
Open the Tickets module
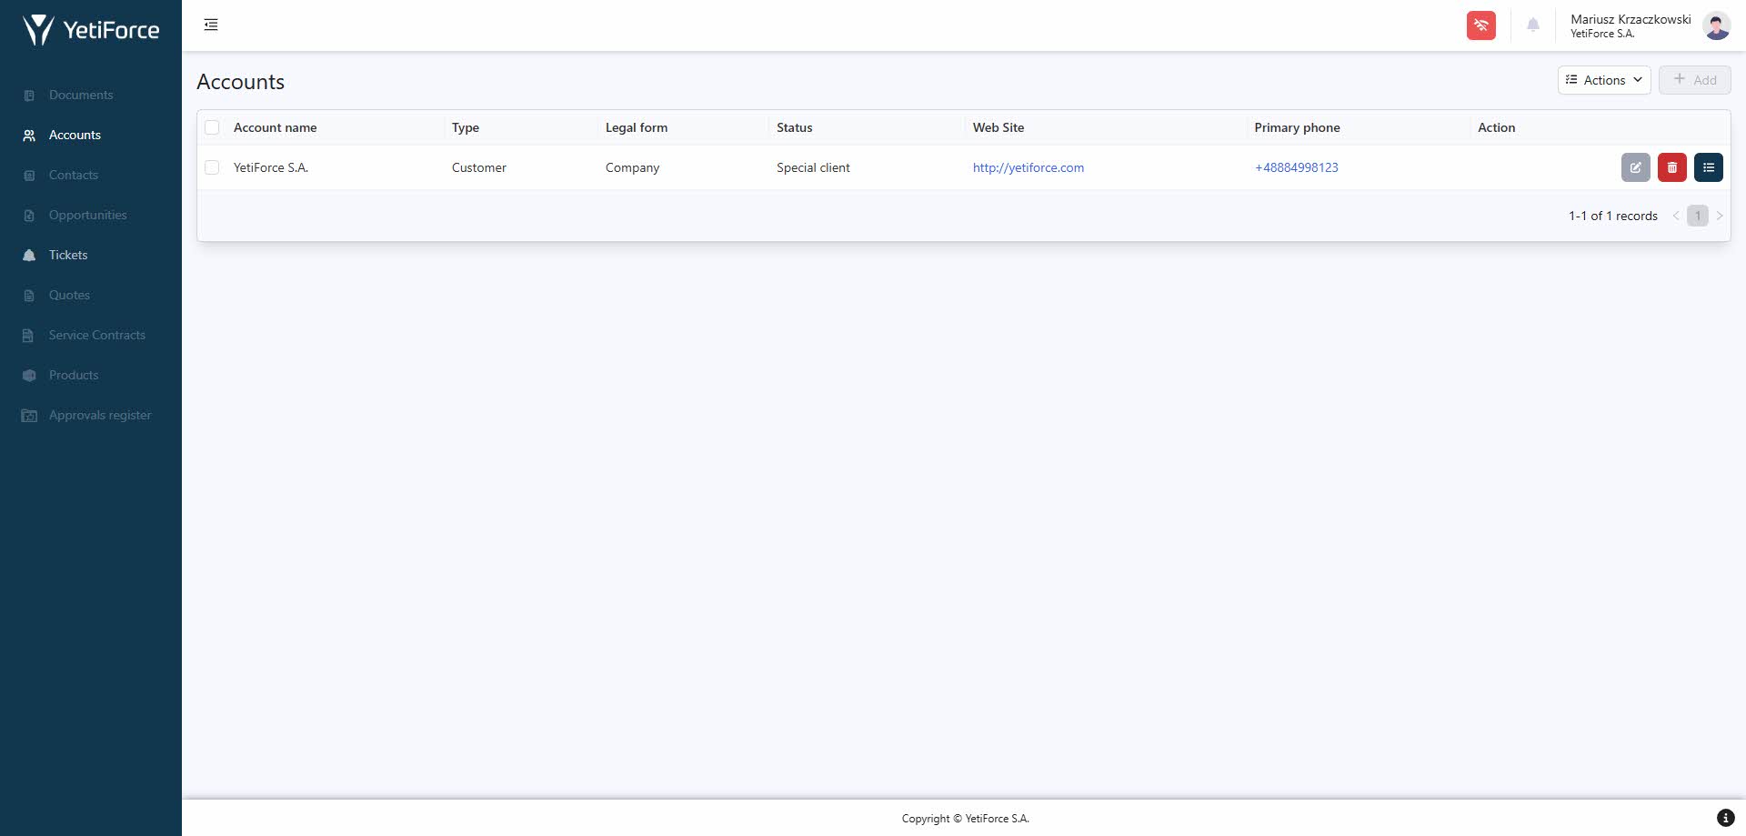[x=68, y=255]
